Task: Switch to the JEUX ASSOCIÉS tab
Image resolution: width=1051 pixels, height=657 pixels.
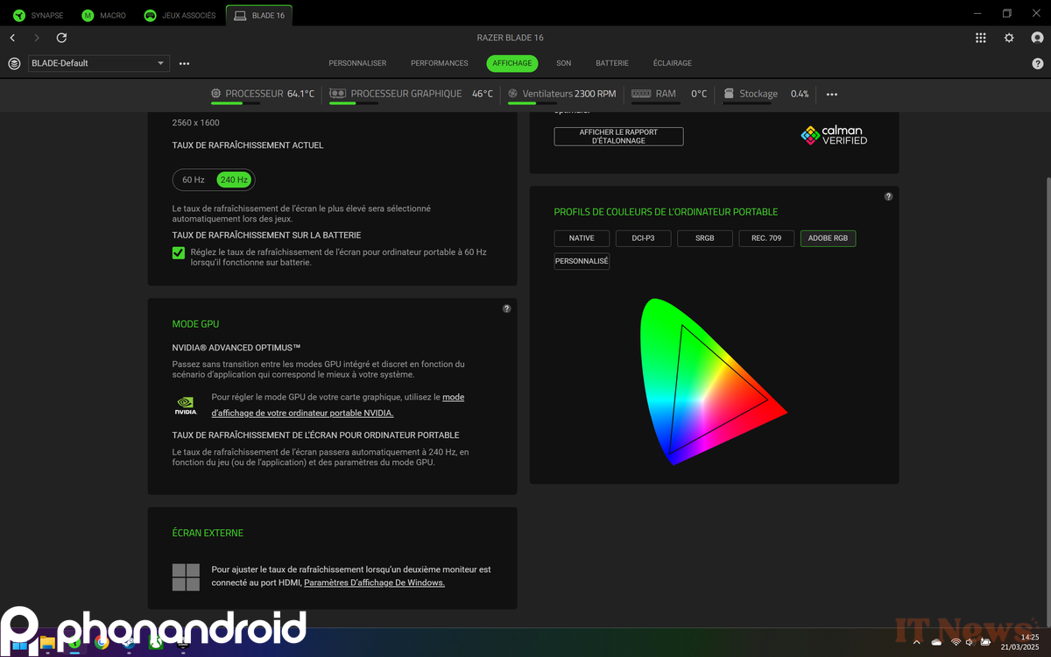Action: point(180,15)
